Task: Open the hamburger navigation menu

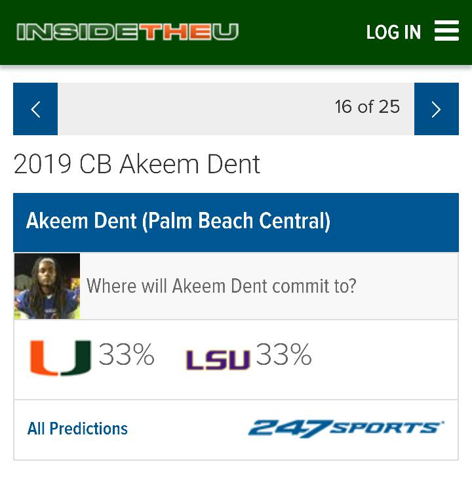Action: point(446,31)
